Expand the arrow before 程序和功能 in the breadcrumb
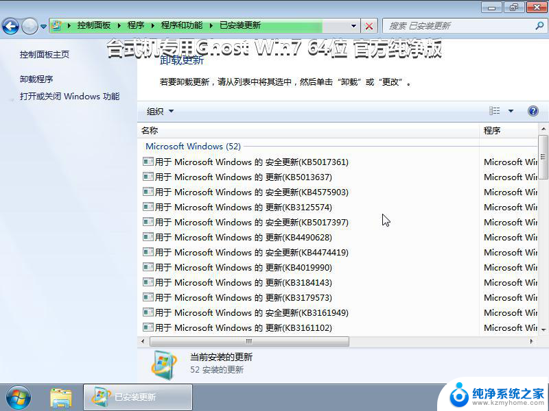The width and height of the screenshot is (549, 411). pos(153,25)
